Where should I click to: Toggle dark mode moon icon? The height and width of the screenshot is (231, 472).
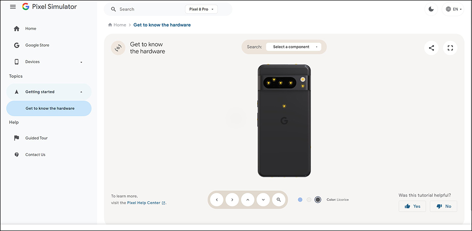(x=431, y=9)
